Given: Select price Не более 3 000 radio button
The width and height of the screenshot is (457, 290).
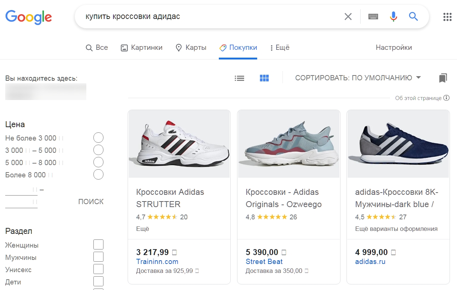Looking at the screenshot, I should pyautogui.click(x=98, y=138).
